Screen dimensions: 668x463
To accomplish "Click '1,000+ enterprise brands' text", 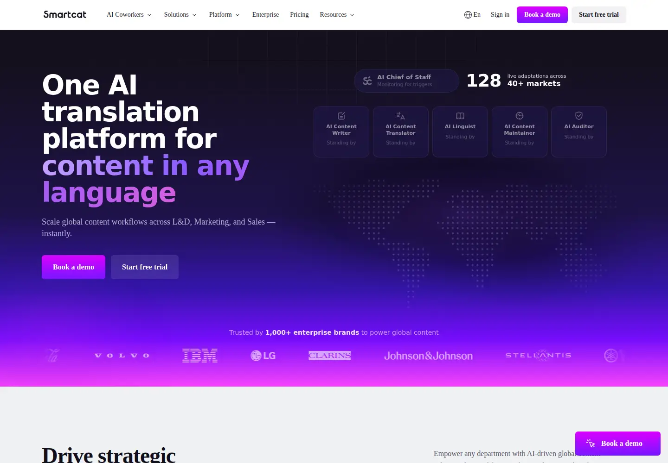I will 312,332.
